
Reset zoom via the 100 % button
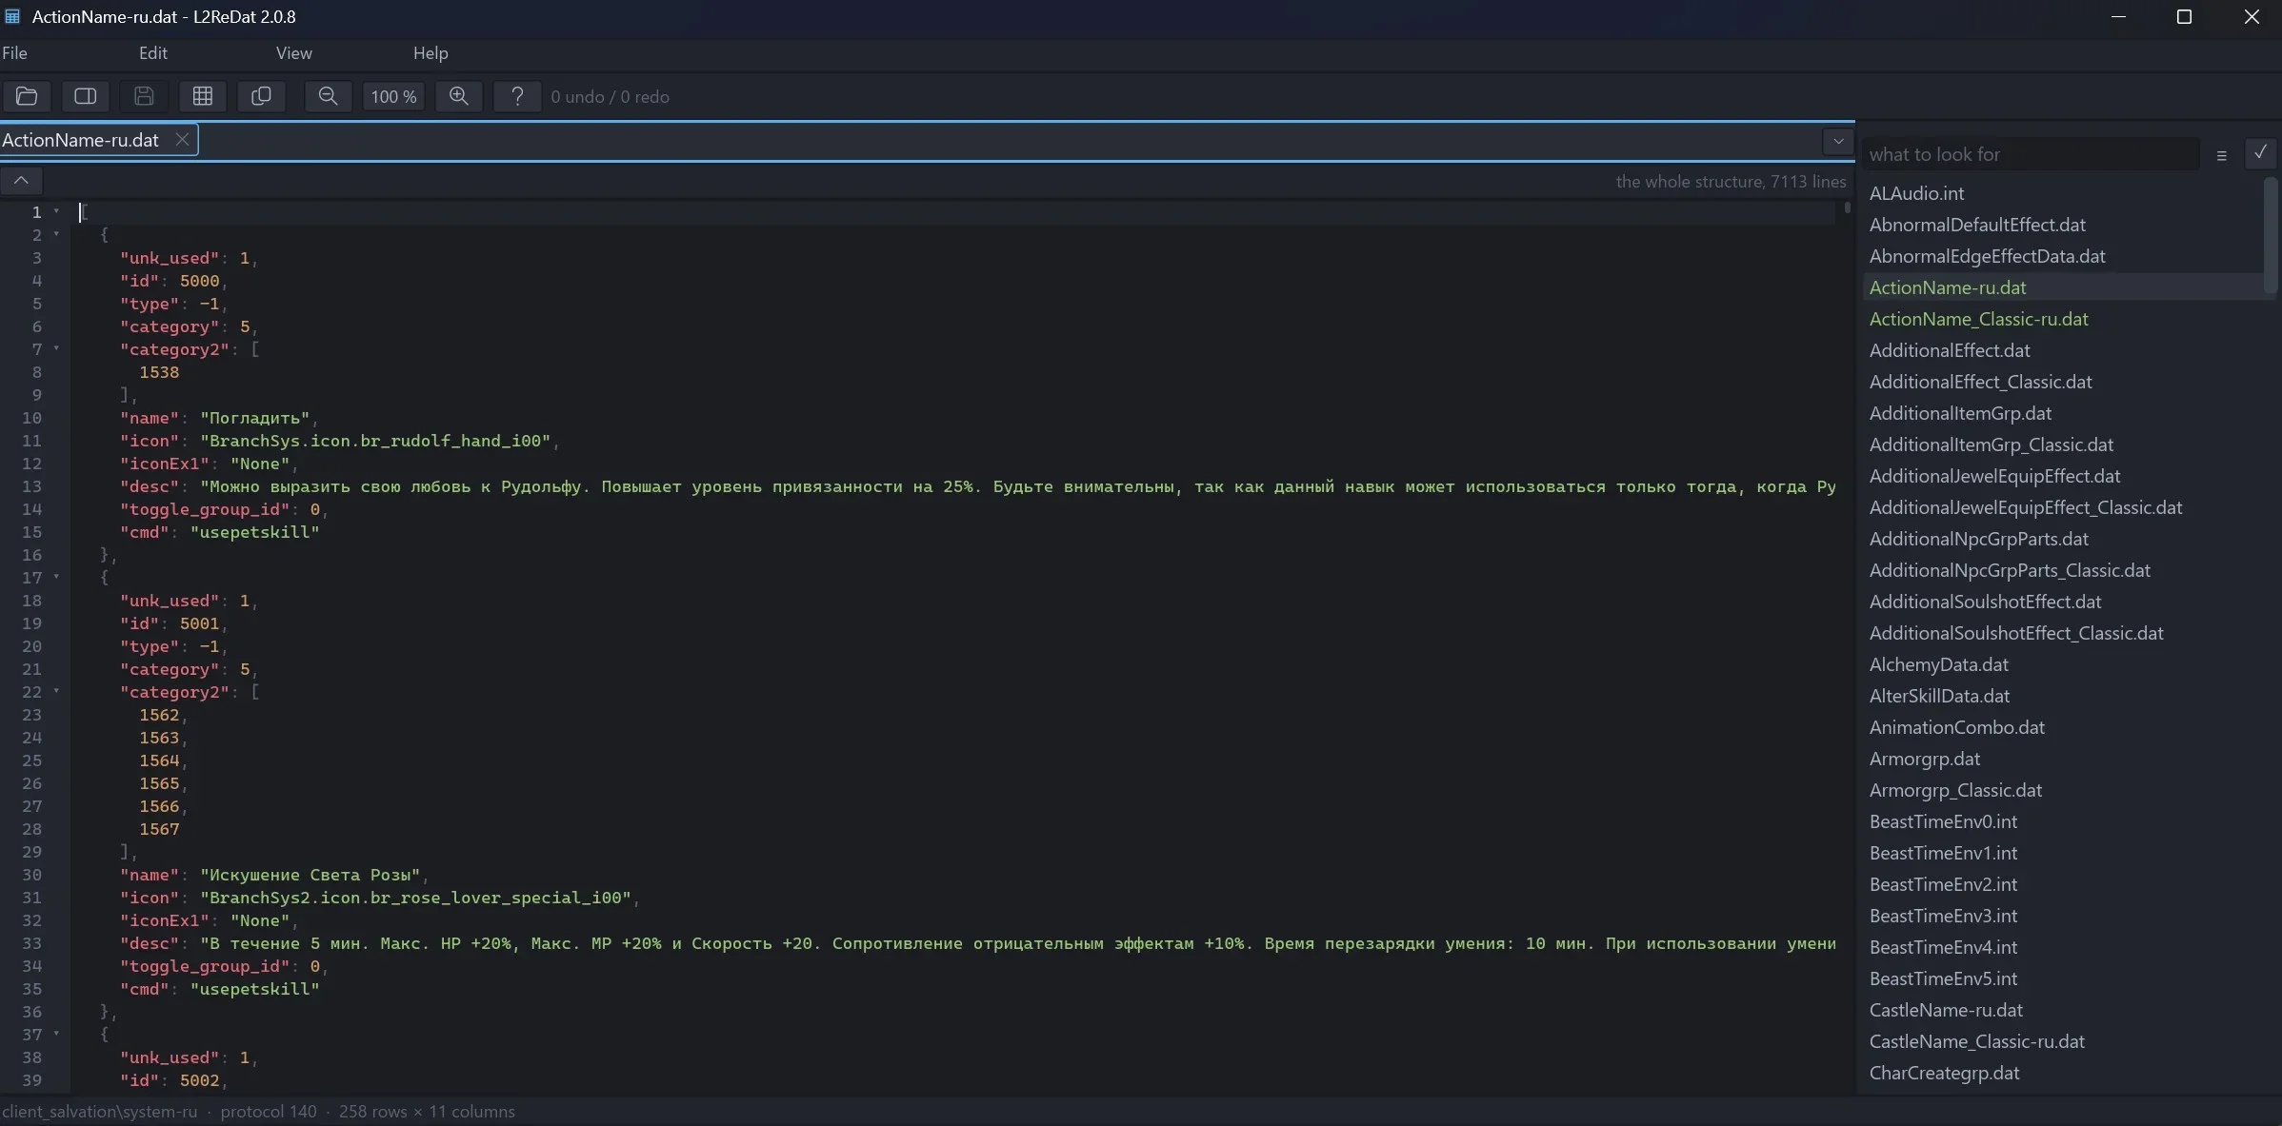click(393, 96)
